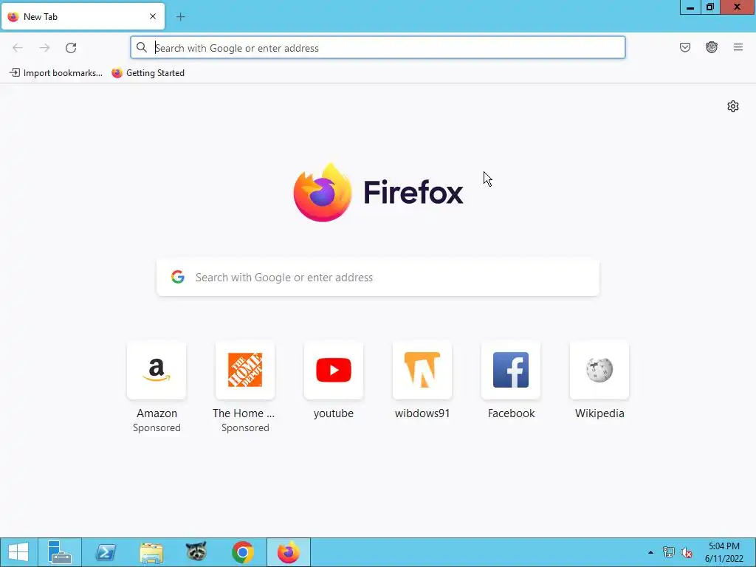The height and width of the screenshot is (567, 756).
Task: Open the Windows Start button
Action: 18,552
